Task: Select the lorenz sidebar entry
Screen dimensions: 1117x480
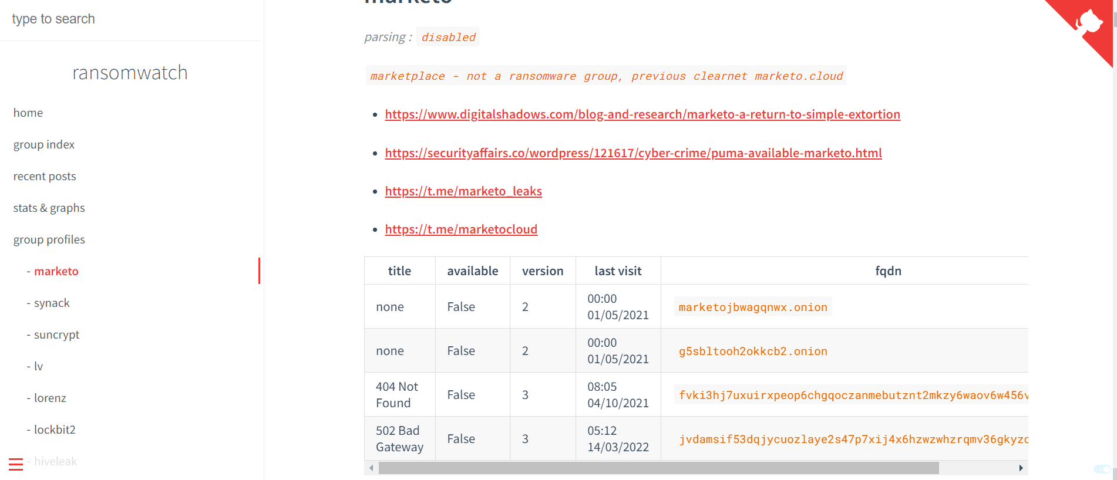Action: tap(50, 398)
